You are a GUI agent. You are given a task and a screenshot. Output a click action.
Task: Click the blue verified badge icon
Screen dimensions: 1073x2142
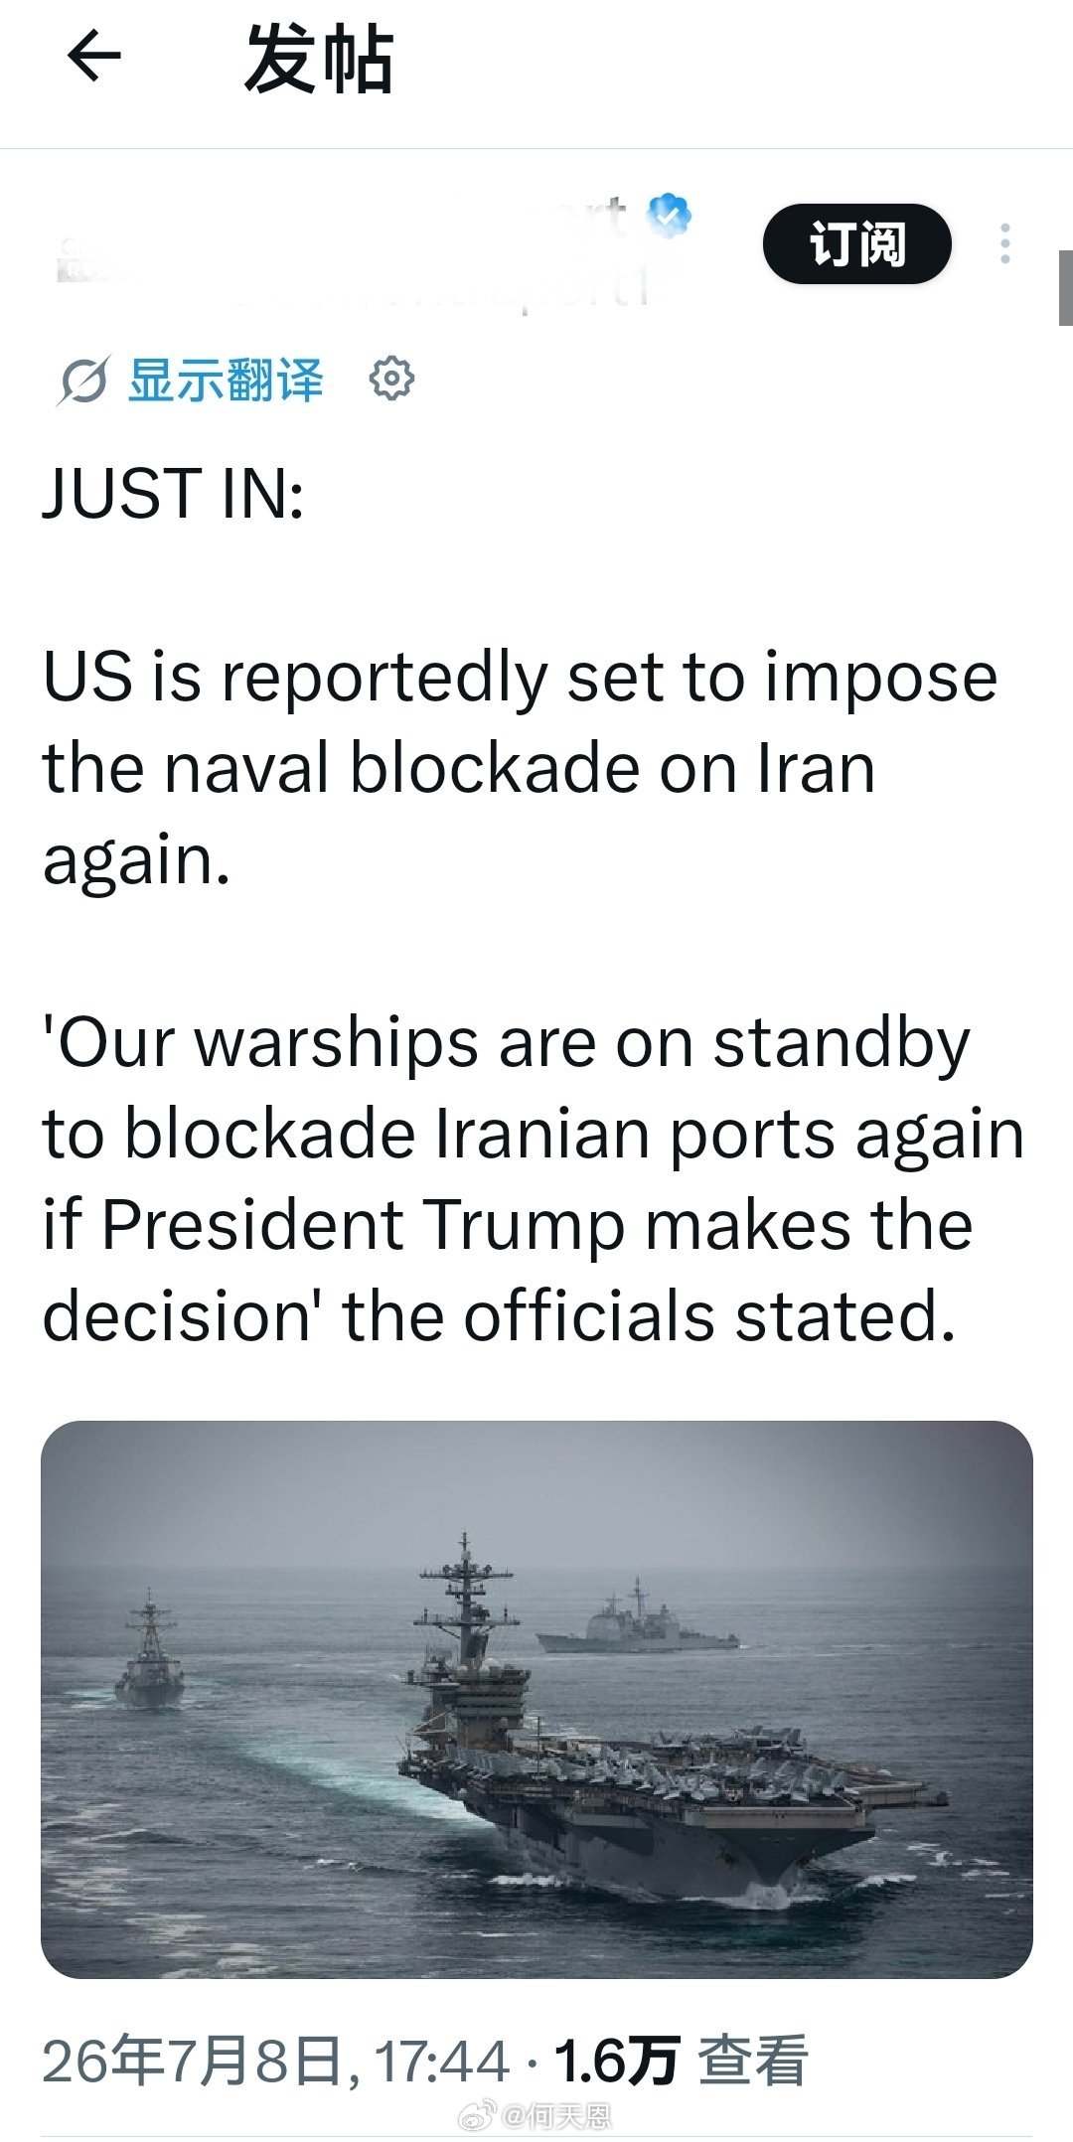coord(669,216)
